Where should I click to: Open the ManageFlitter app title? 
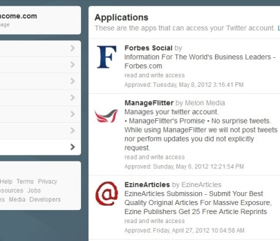pyautogui.click(x=149, y=103)
